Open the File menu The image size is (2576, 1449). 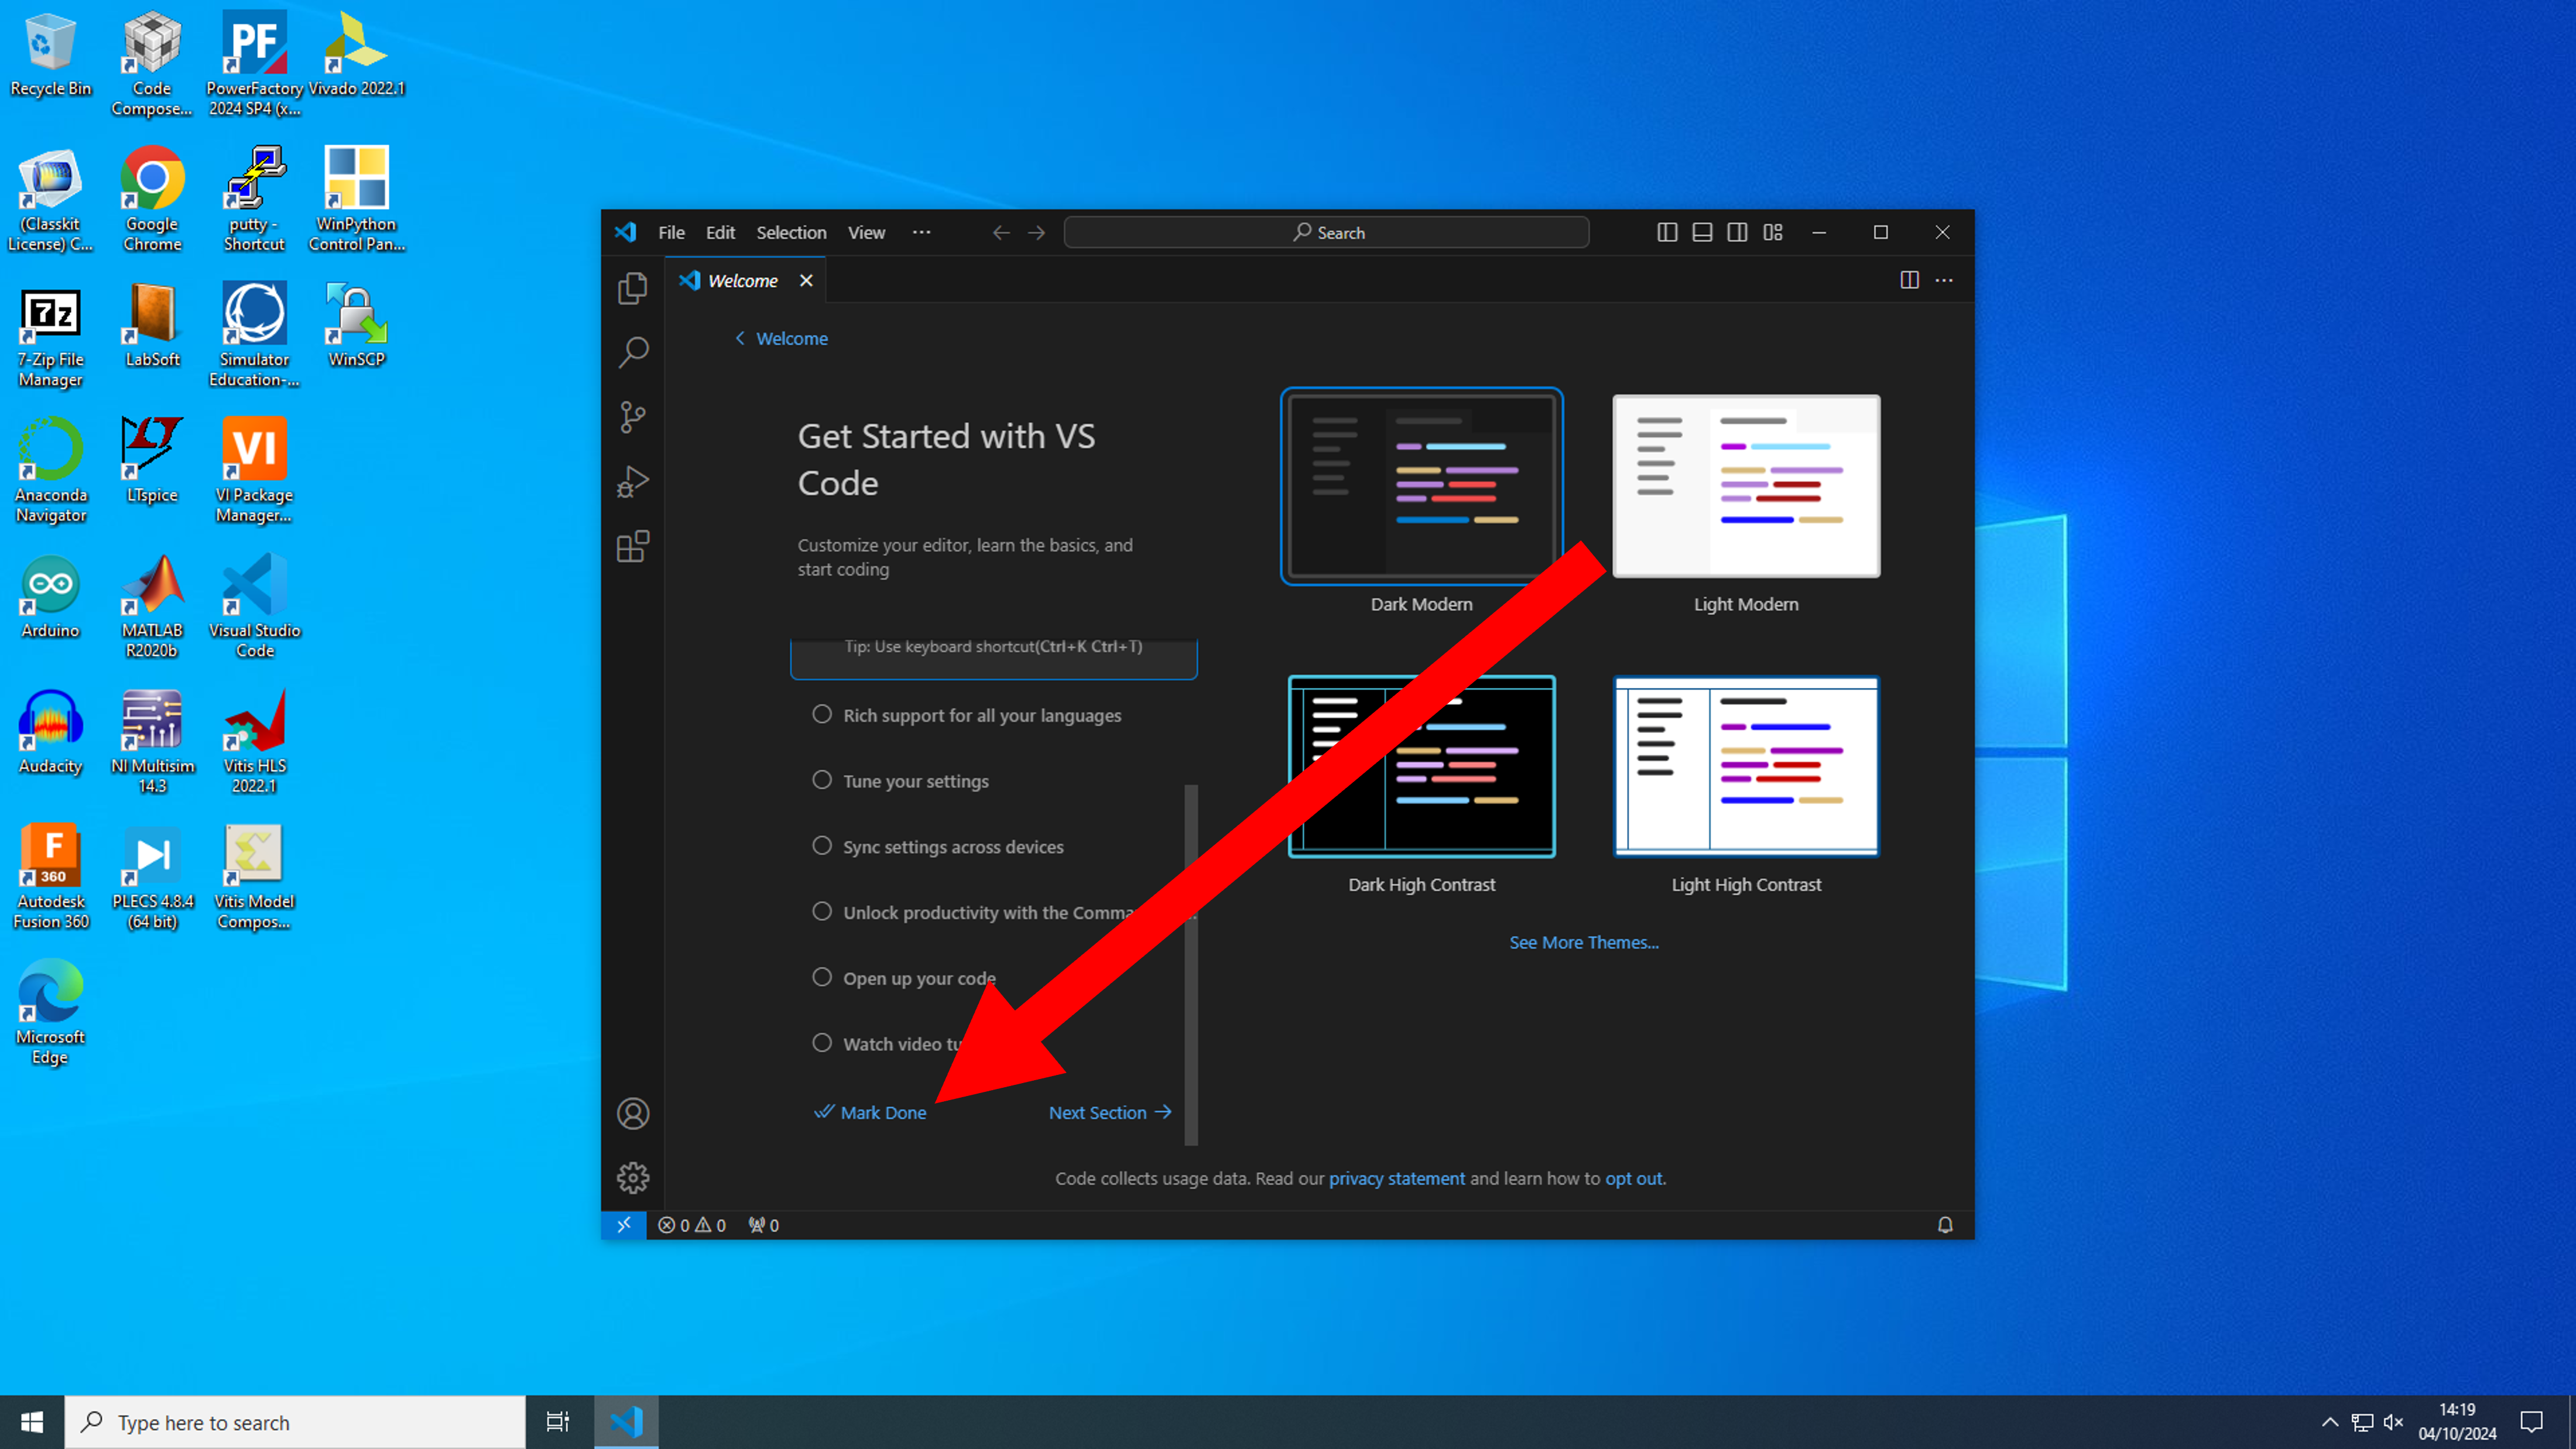pyautogui.click(x=671, y=232)
